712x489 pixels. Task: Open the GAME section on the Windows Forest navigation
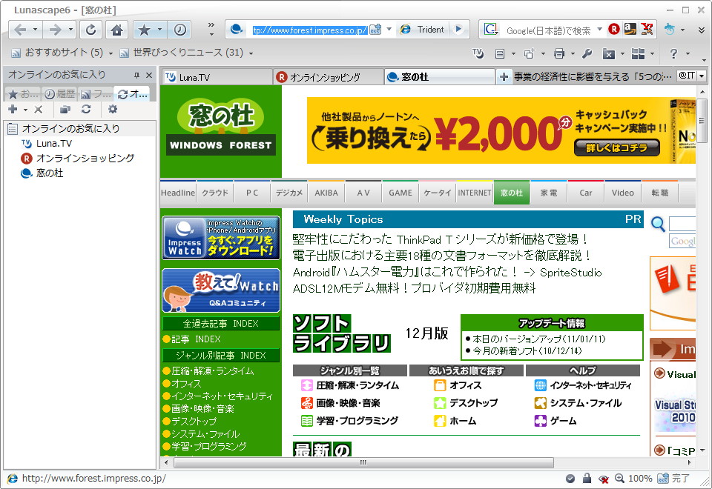pyautogui.click(x=400, y=192)
